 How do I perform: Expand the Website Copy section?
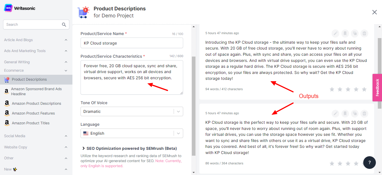coord(66,147)
